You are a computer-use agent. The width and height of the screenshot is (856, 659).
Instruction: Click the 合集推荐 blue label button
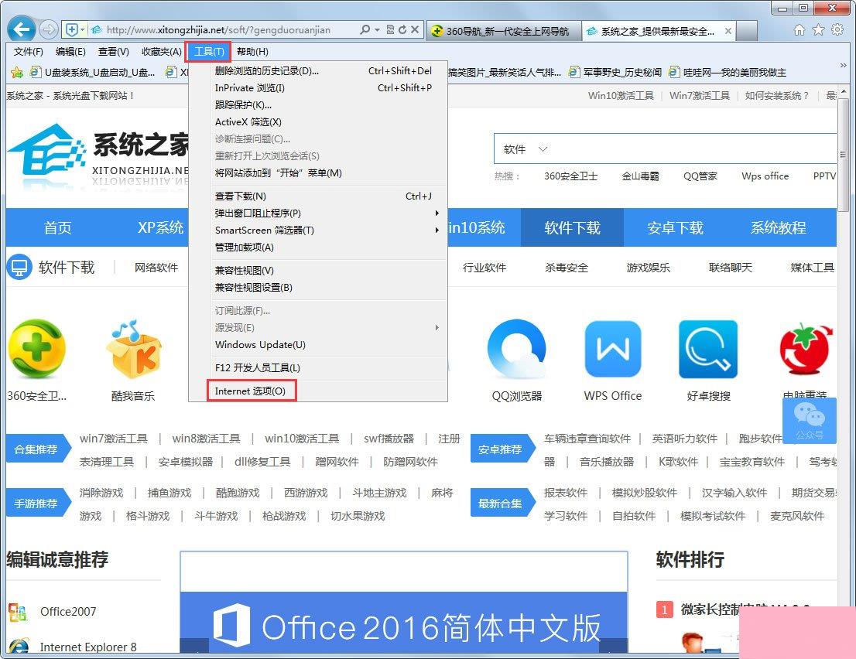tap(38, 449)
